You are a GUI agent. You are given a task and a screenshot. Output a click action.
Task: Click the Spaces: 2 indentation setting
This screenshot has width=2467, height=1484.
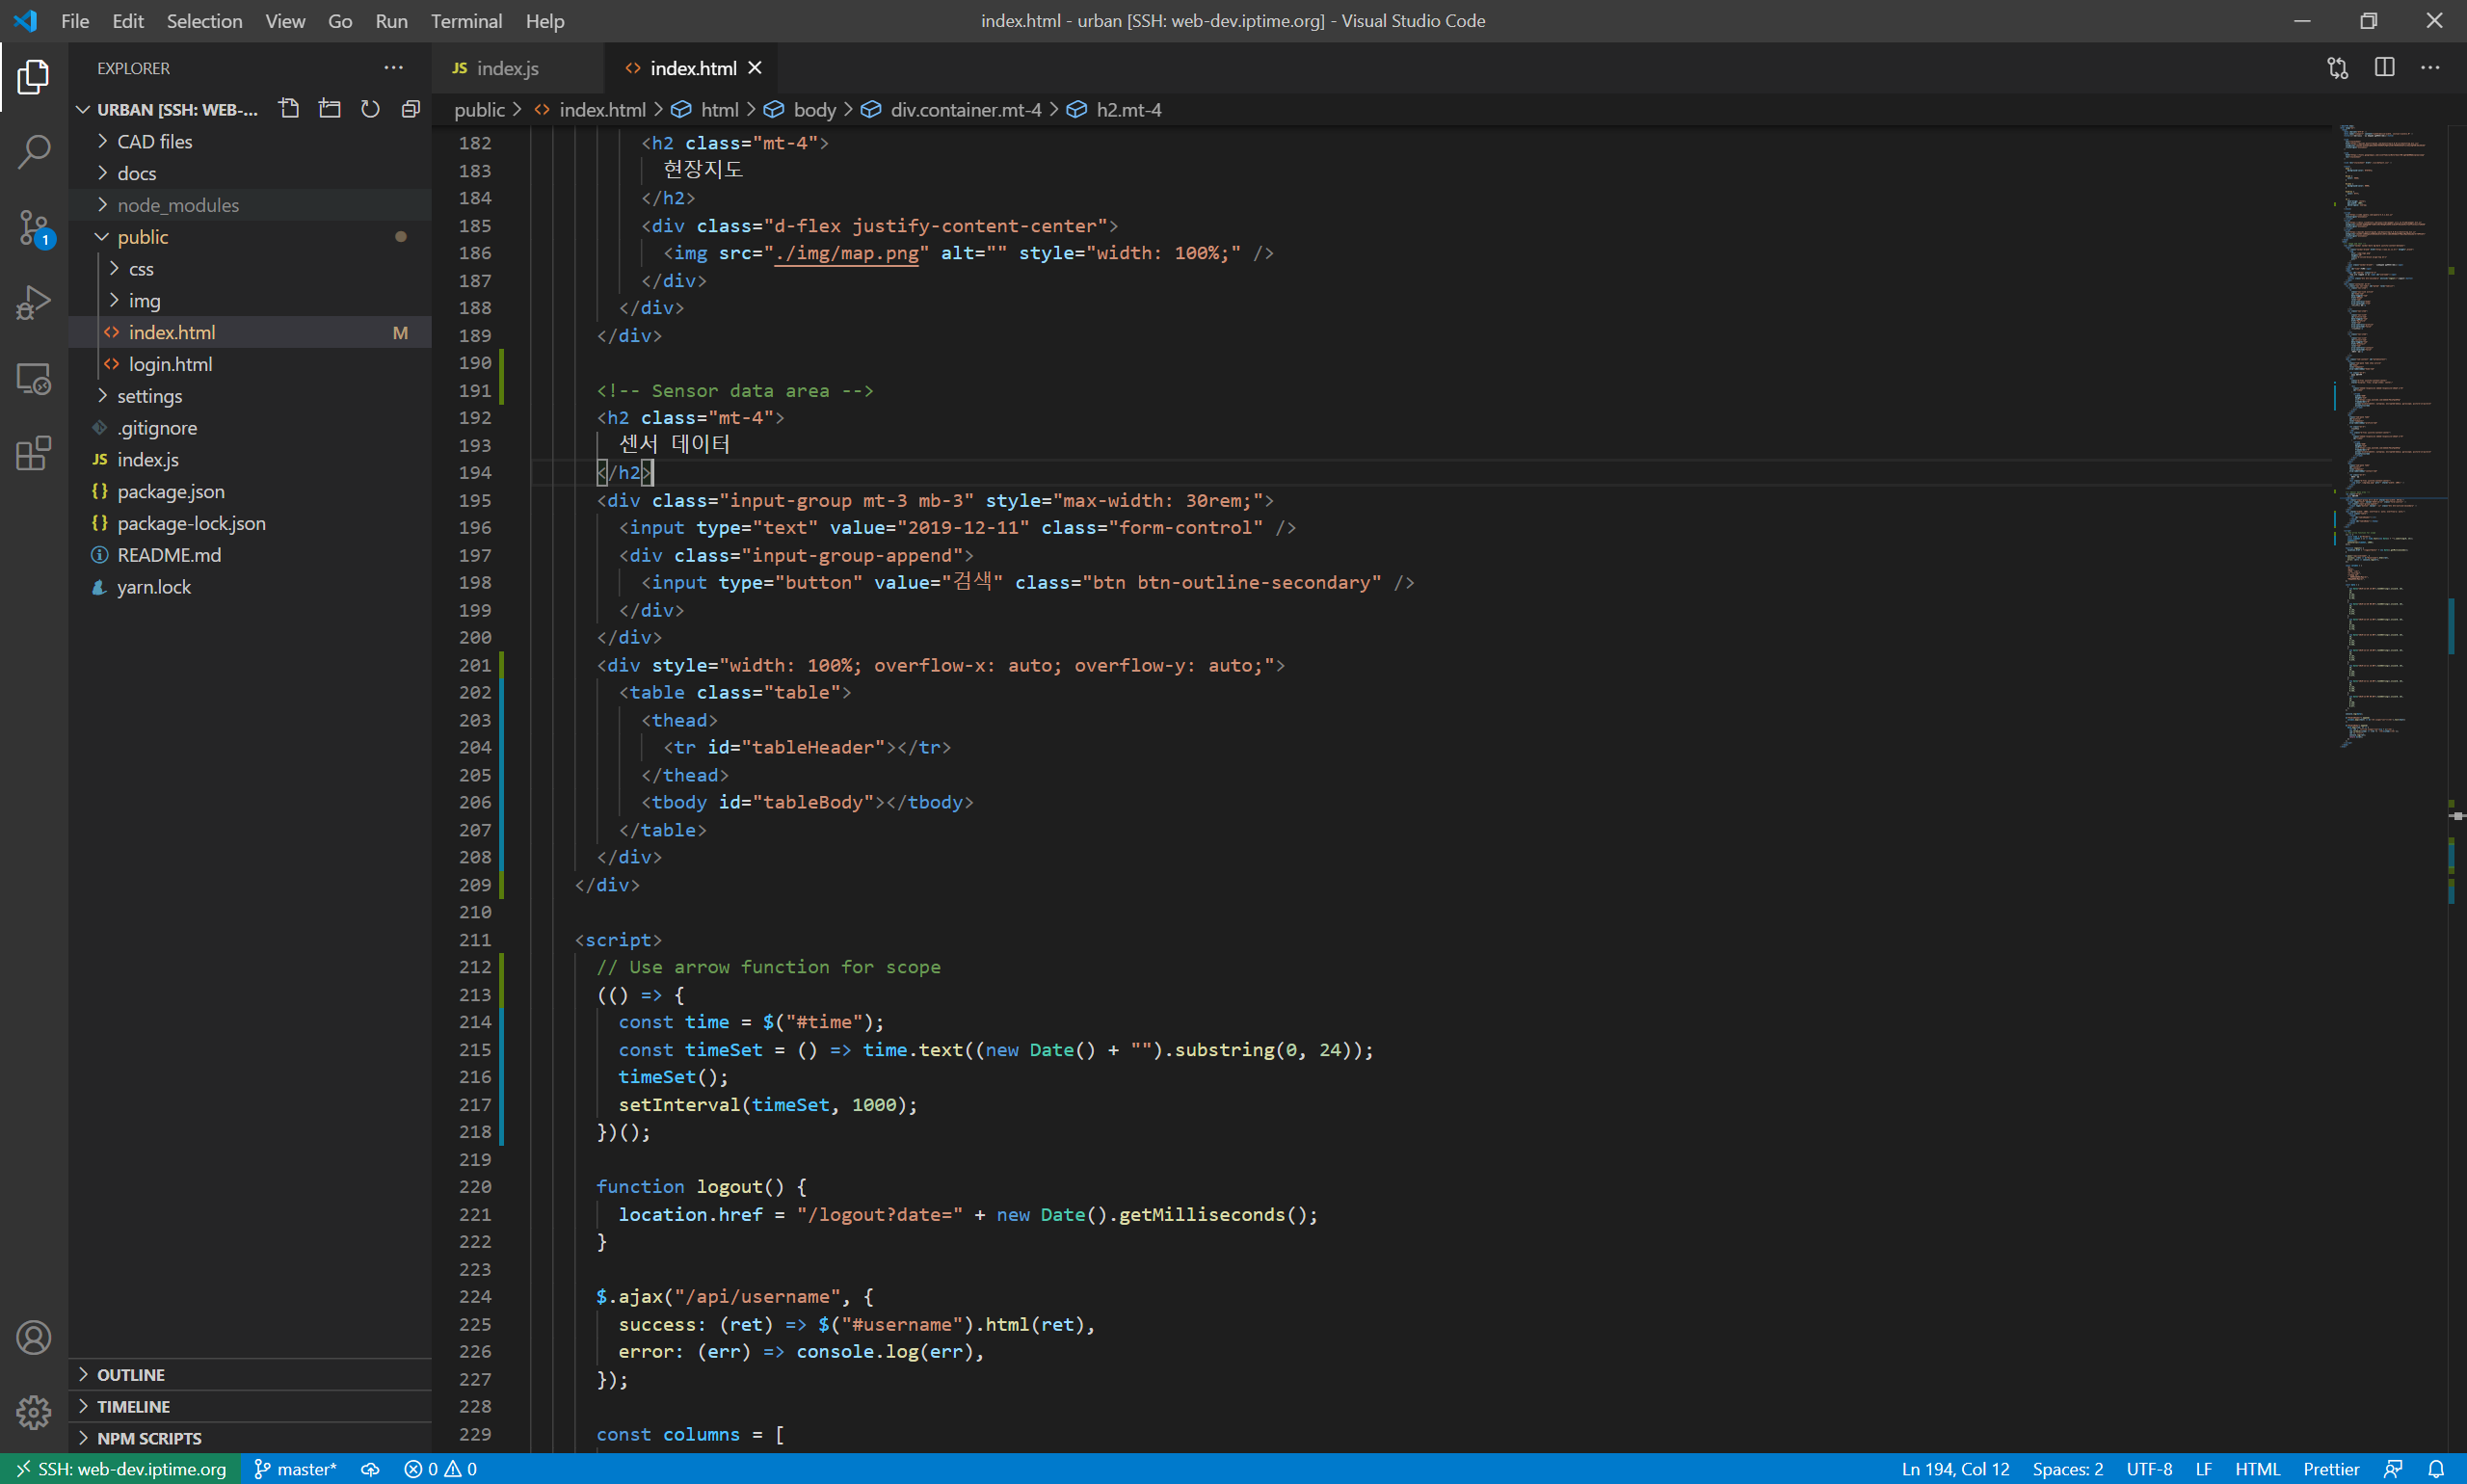coord(2067,1469)
